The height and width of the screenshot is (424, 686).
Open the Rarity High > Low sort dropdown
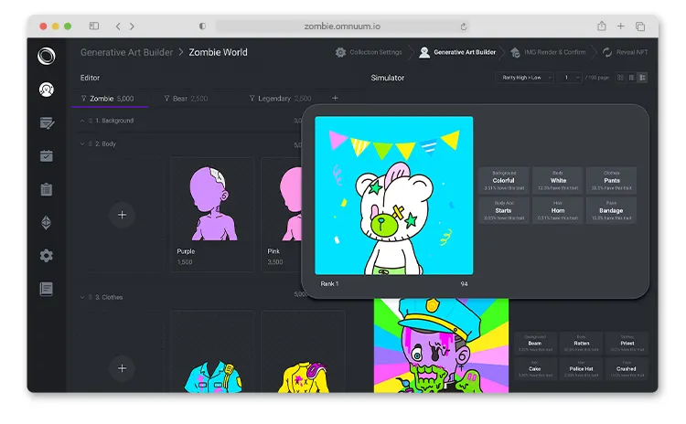pyautogui.click(x=525, y=78)
